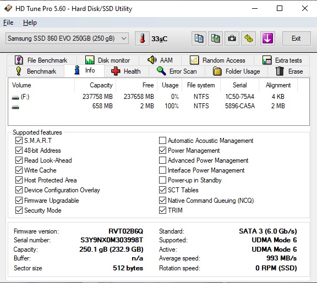Click the Usage column header

click(x=170, y=85)
